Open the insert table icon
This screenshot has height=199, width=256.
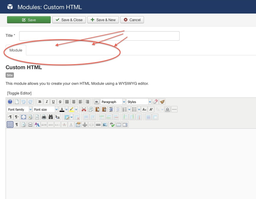(67, 117)
